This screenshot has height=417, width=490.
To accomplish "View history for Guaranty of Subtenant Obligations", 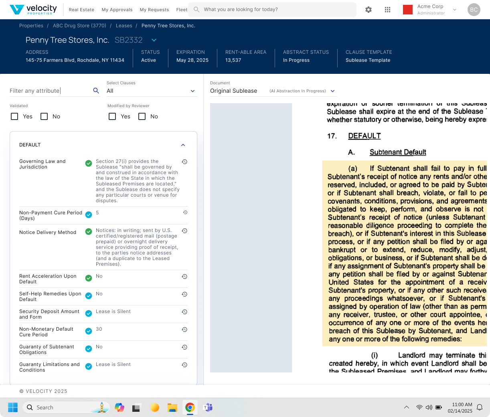I will [x=184, y=347].
